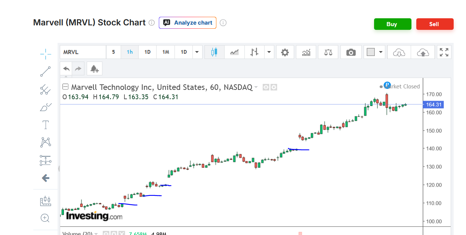Select the 5 minute interval
Image resolution: width=466 pixels, height=235 pixels.
coord(113,52)
